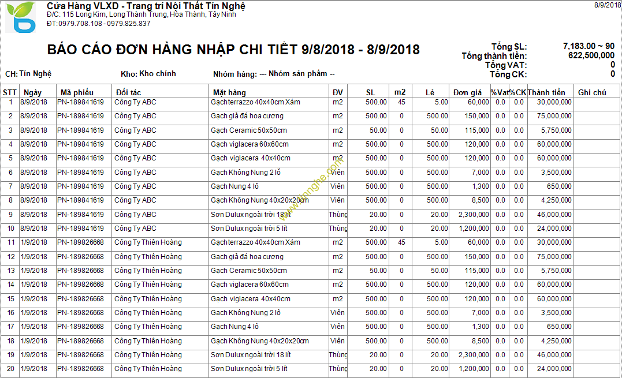Click the 'Lẻ' column header
622x378 pixels.
[x=430, y=92]
